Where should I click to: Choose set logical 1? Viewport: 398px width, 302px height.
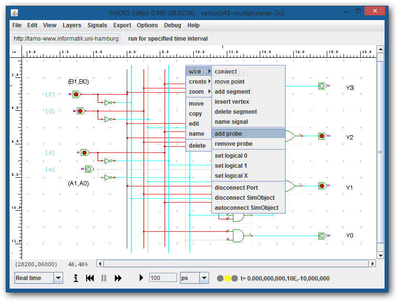(x=248, y=166)
